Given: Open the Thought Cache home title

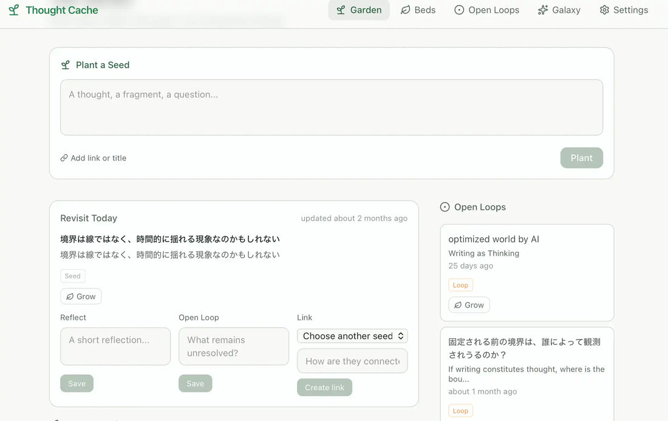Looking at the screenshot, I should (62, 10).
